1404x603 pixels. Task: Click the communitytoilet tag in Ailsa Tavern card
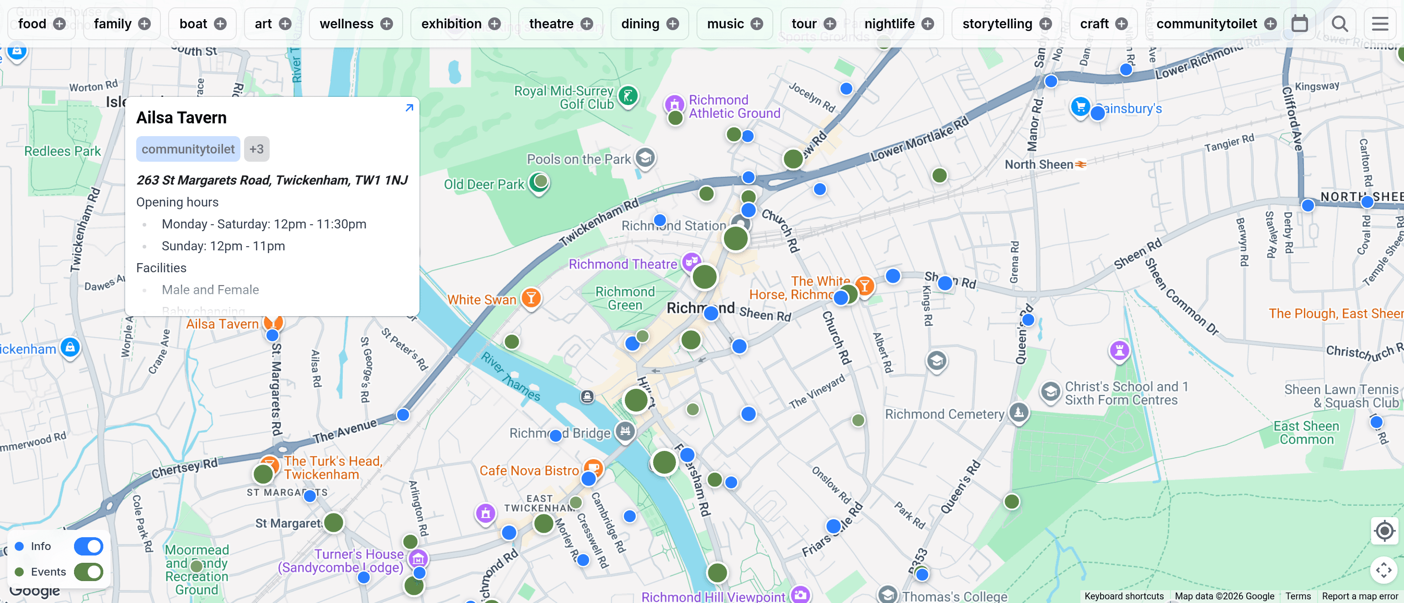point(188,149)
